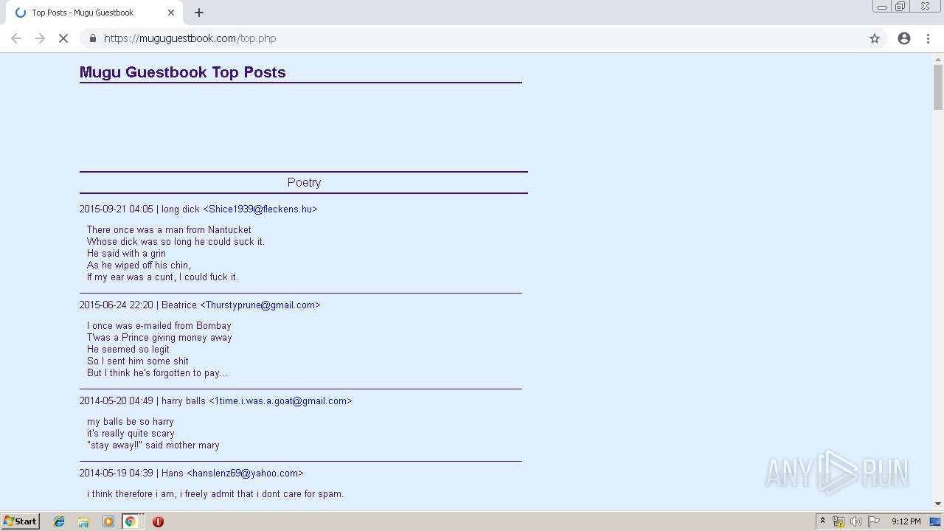Viewport: 944px width, 531px height.
Task: Launch Internet Explorer from the taskbar
Action: point(59,521)
